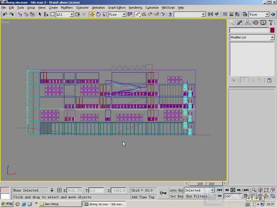Click the Add Time Tag button
Screen dimensions: 277x208
[143, 197]
